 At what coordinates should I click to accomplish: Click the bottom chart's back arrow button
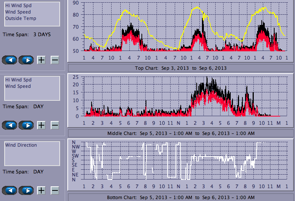pyautogui.click(x=10, y=190)
